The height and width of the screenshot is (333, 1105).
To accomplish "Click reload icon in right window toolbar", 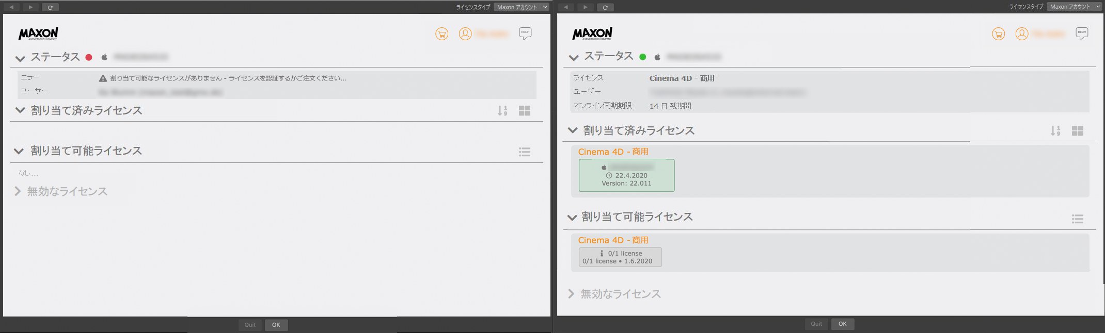I will 605,7.
